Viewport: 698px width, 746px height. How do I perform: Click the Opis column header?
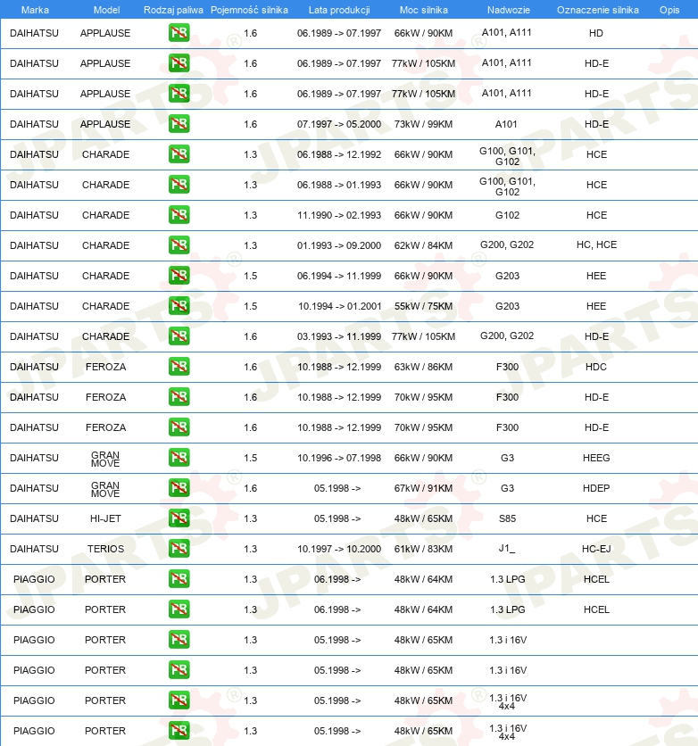point(669,10)
